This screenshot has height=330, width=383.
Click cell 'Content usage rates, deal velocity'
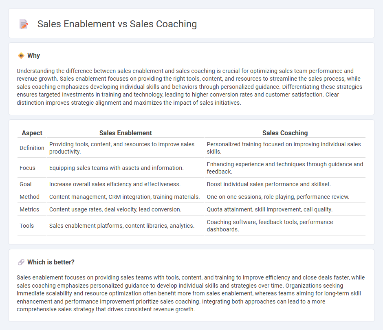coord(125,209)
